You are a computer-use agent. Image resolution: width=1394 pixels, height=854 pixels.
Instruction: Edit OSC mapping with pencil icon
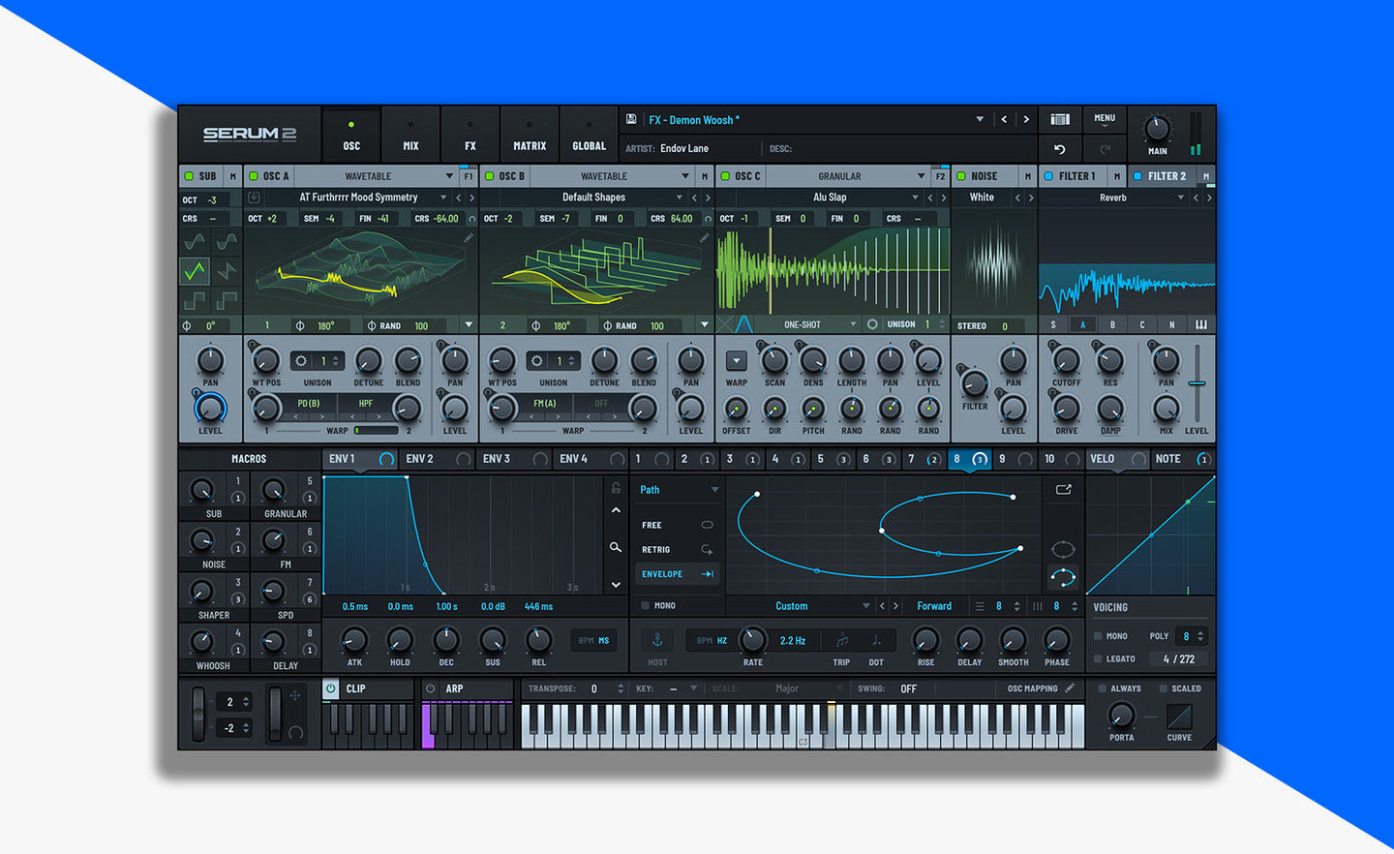[1070, 688]
